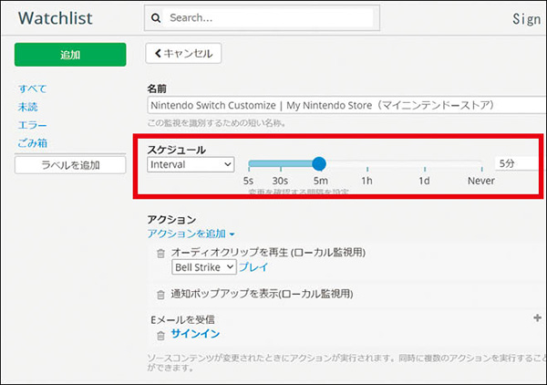Show すべて watchlist items

tap(33, 88)
